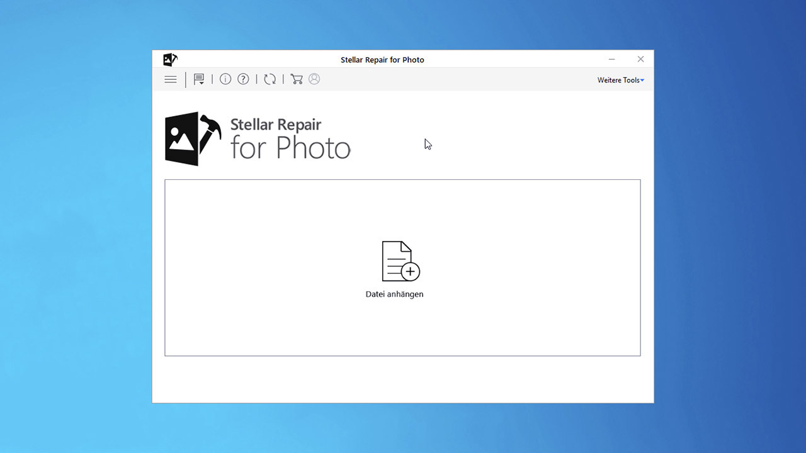Expand the Weitere Tools dropdown
Image resolution: width=806 pixels, height=453 pixels.
(621, 80)
